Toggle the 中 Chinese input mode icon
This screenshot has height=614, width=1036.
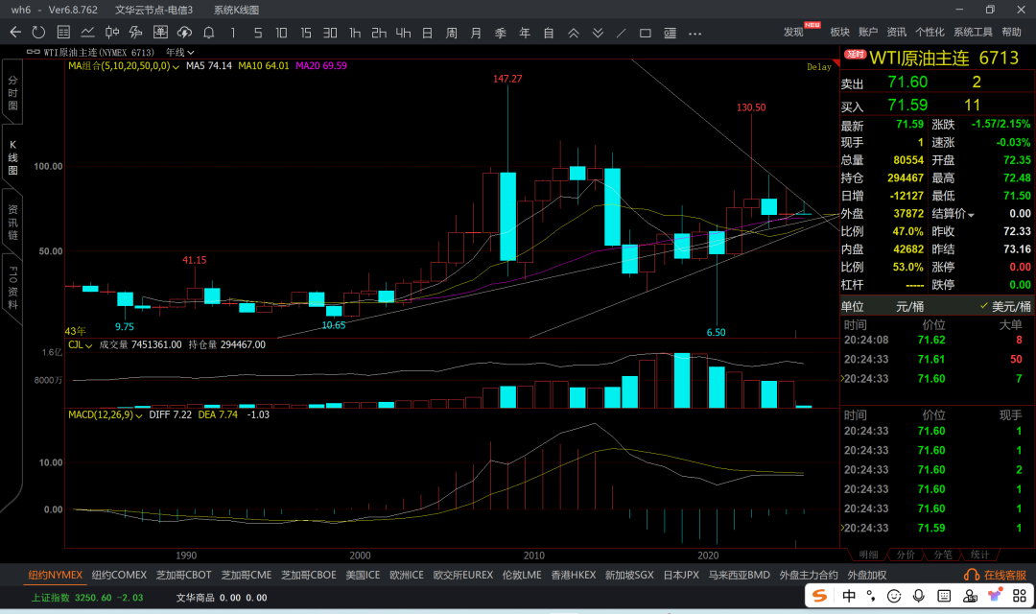point(849,596)
